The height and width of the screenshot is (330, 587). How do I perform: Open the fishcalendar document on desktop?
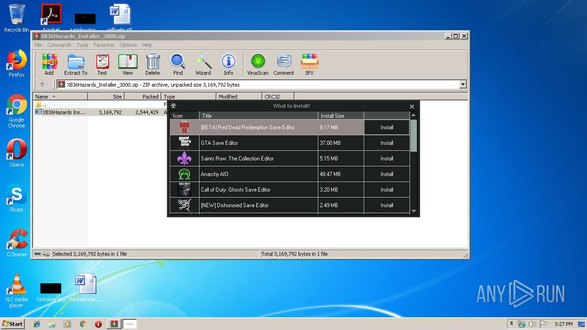pyautogui.click(x=86, y=288)
